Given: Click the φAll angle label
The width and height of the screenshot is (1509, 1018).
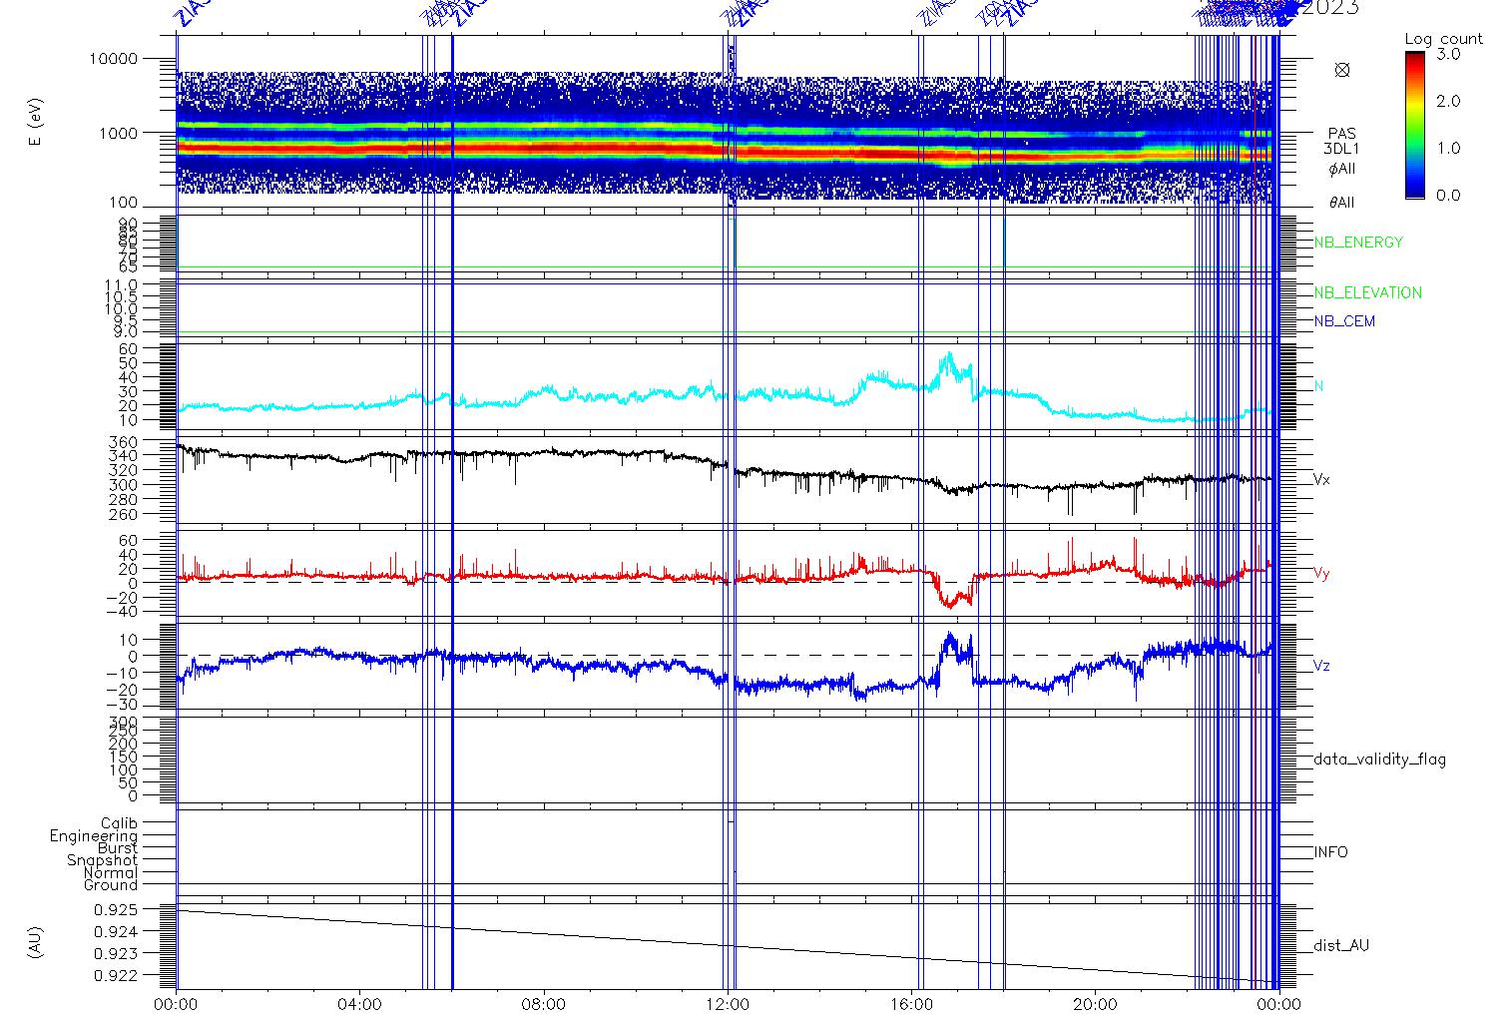Looking at the screenshot, I should pyautogui.click(x=1342, y=170).
